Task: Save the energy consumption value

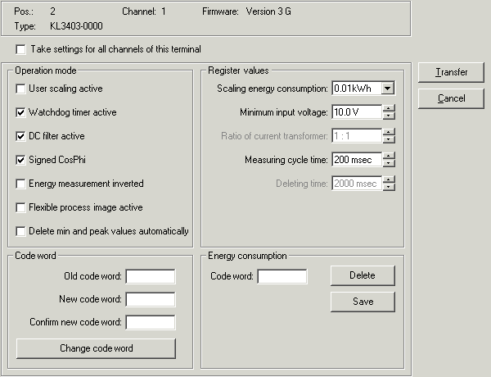Action: click(x=363, y=302)
